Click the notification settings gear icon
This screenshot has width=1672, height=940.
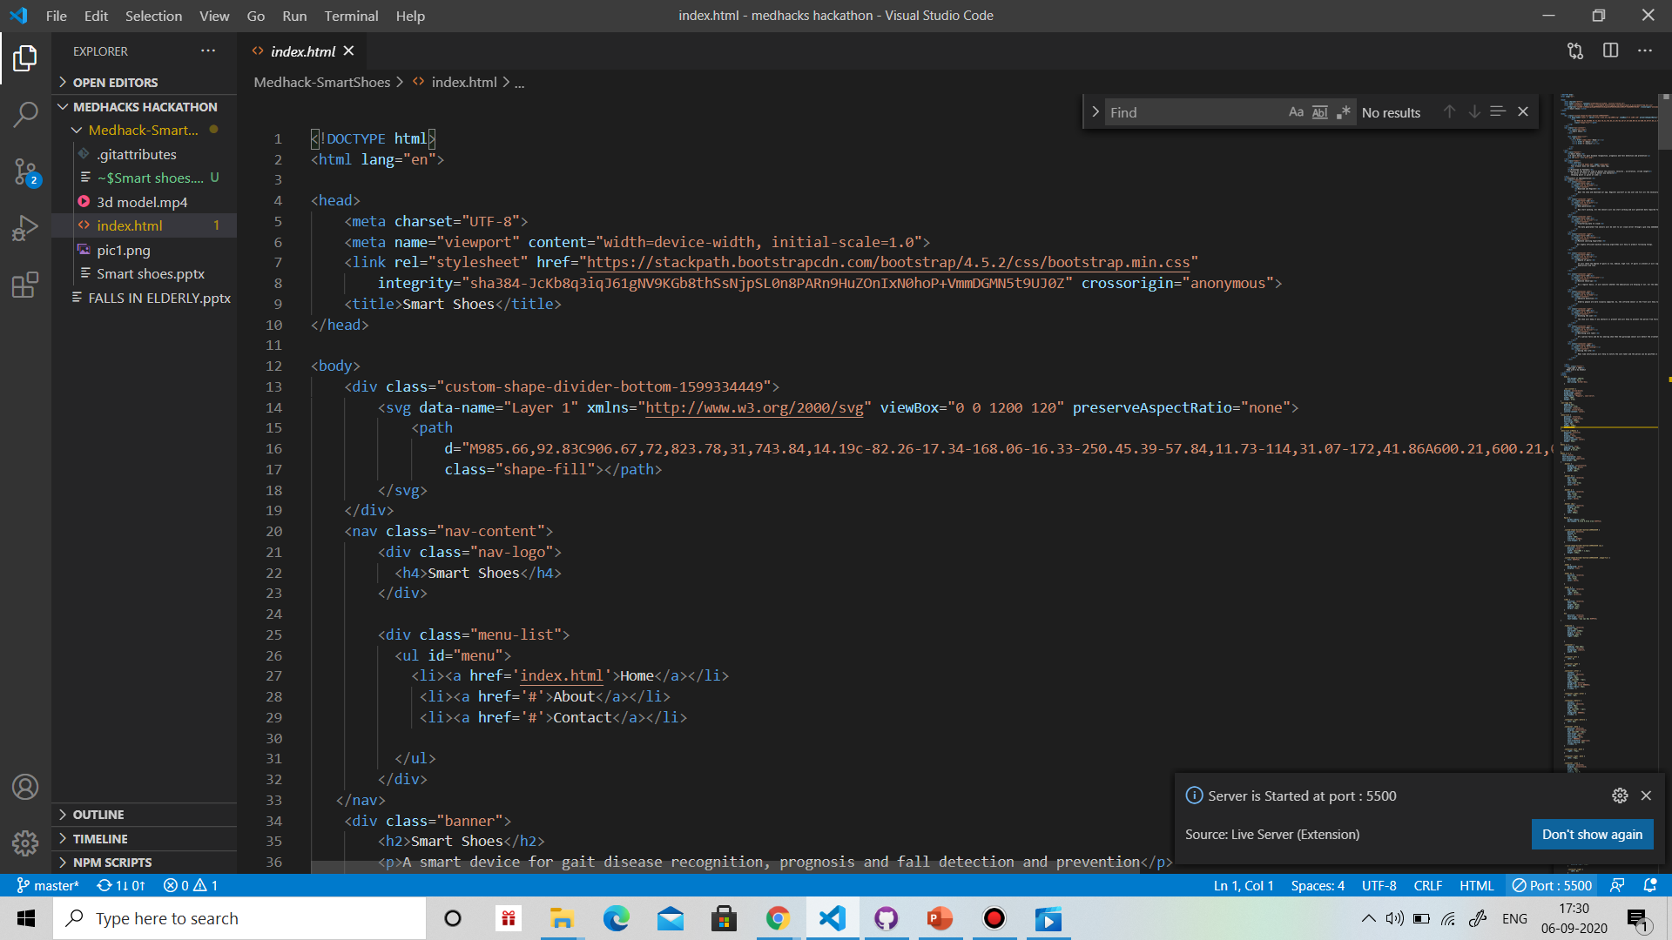coord(1619,796)
